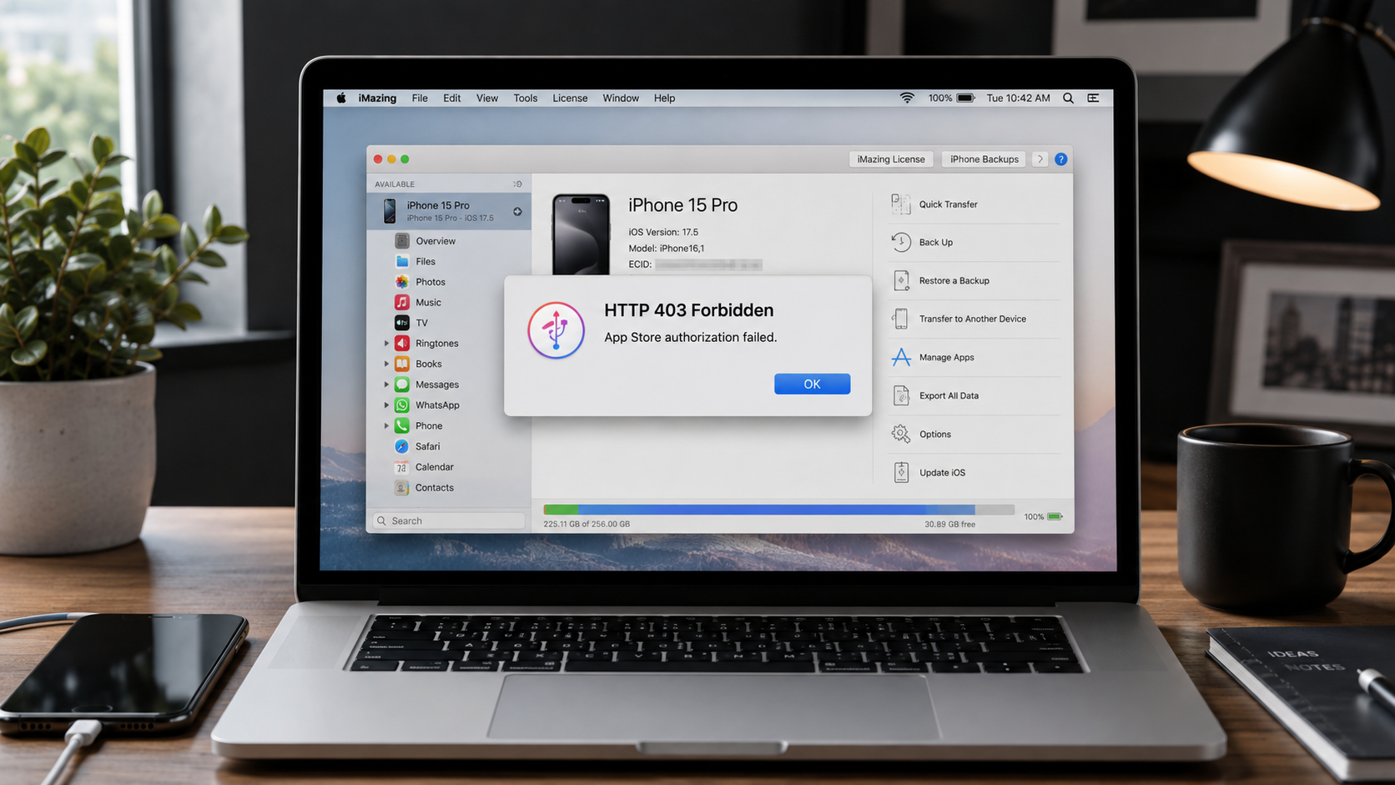Select the iPhone 15 Pro device in sidebar
This screenshot has width=1395, height=785.
coord(449,211)
